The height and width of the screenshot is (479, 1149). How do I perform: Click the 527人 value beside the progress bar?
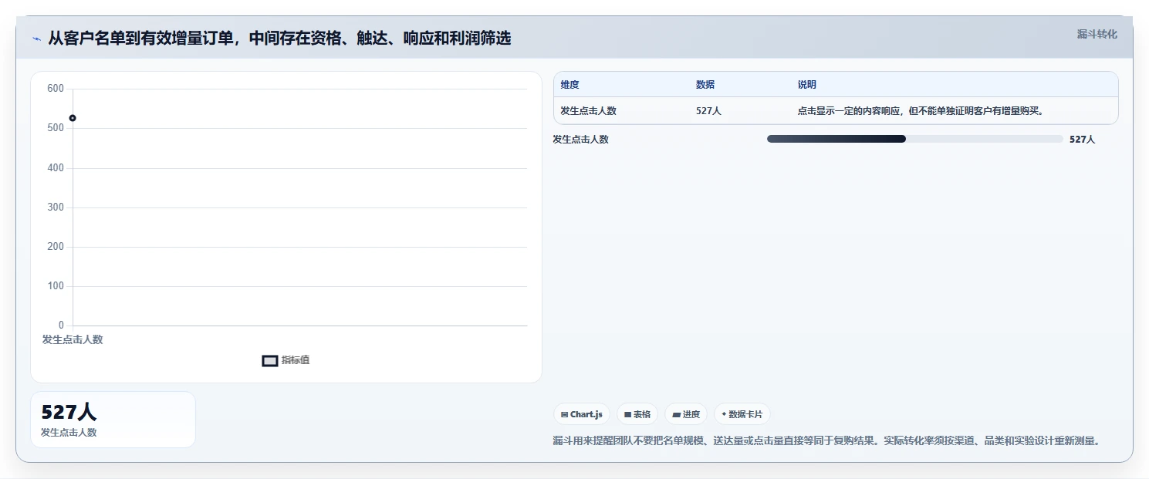tap(1082, 140)
